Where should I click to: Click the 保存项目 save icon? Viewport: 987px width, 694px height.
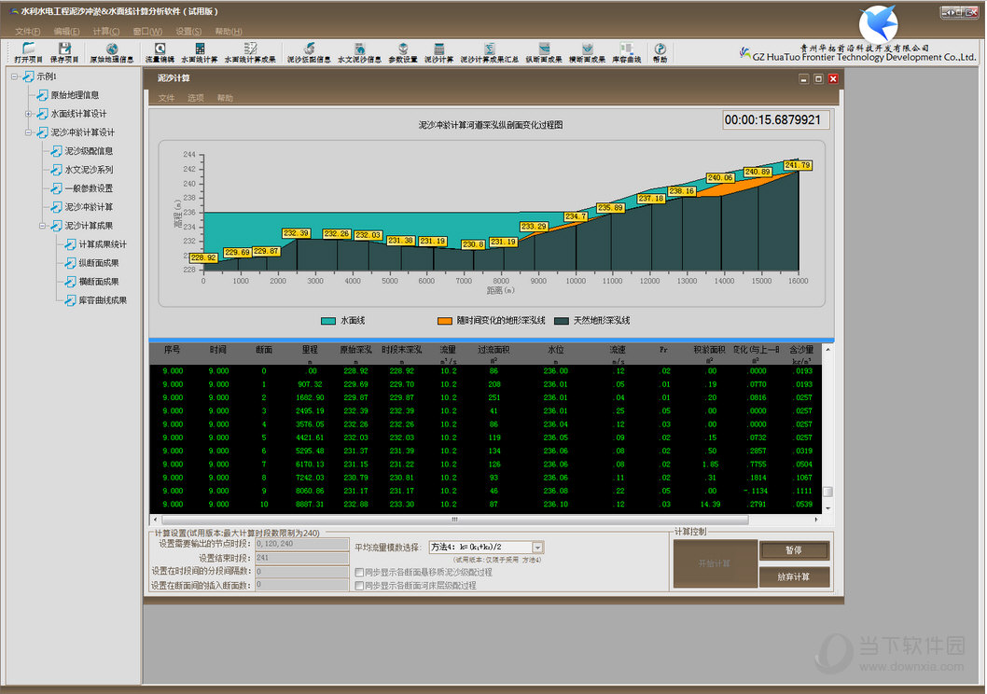point(64,52)
